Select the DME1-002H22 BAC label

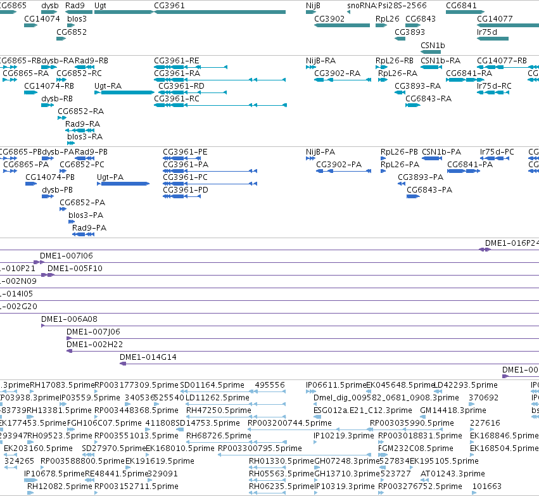pyautogui.click(x=94, y=345)
